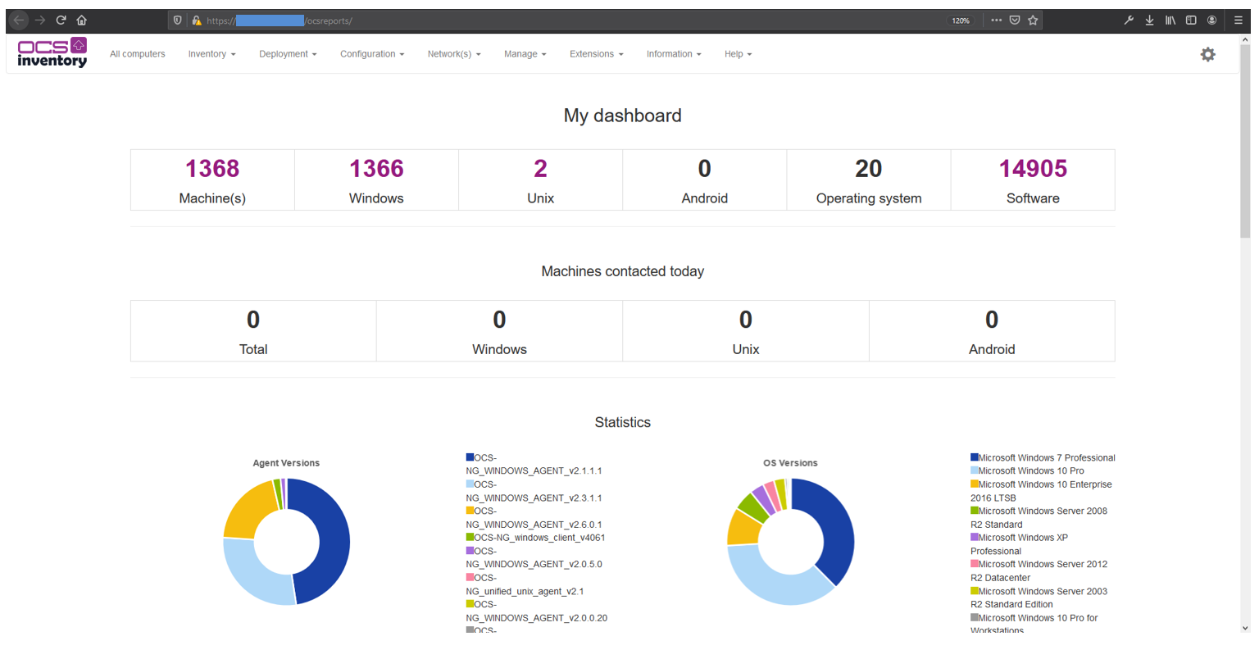Go back to the previous browser page

click(19, 20)
